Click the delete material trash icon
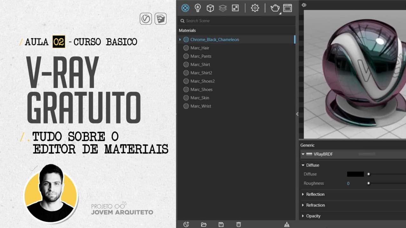The image size is (406, 228). click(239, 225)
